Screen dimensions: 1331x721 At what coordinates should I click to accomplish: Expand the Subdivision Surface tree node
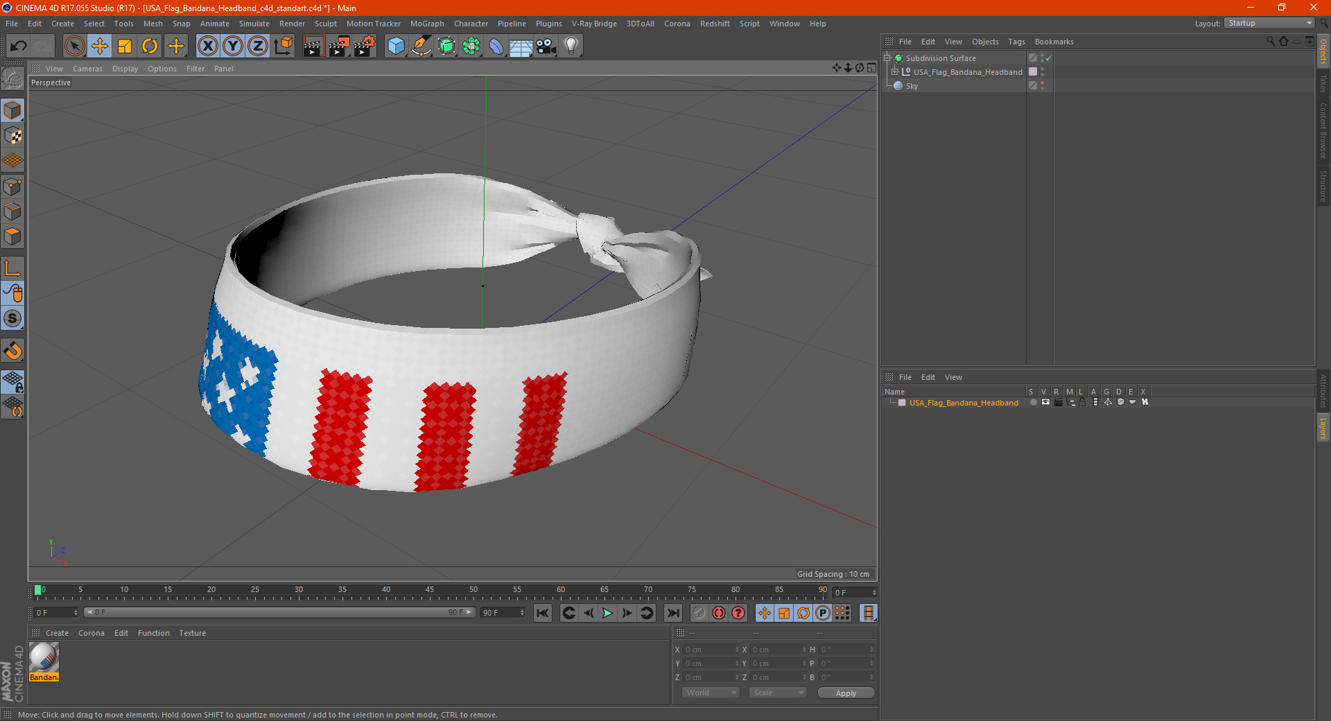[887, 58]
